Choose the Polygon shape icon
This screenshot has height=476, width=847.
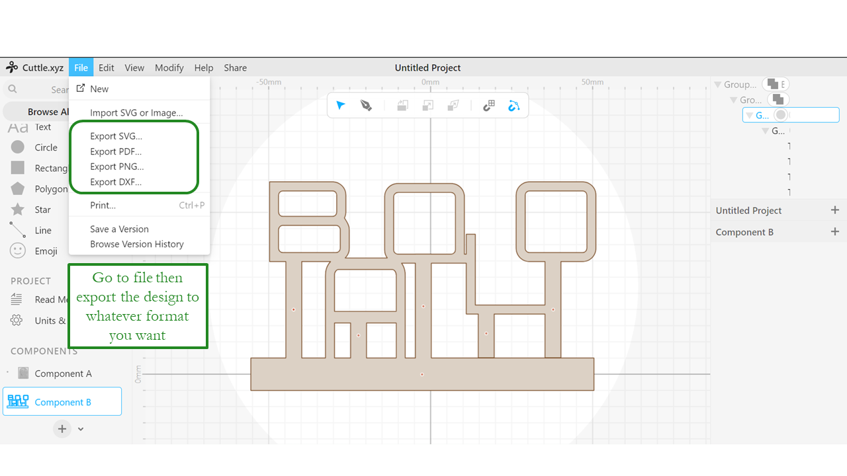point(18,188)
